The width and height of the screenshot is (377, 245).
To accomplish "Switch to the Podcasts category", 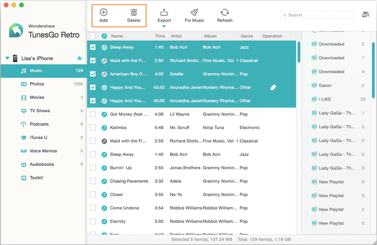I will (x=39, y=124).
